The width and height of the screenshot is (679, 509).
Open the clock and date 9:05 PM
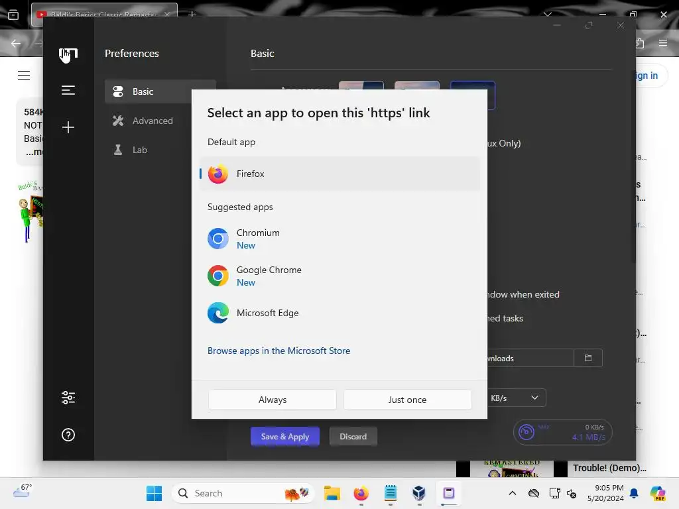tap(605, 493)
